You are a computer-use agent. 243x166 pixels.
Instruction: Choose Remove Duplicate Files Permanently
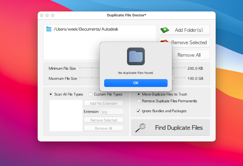point(138,101)
